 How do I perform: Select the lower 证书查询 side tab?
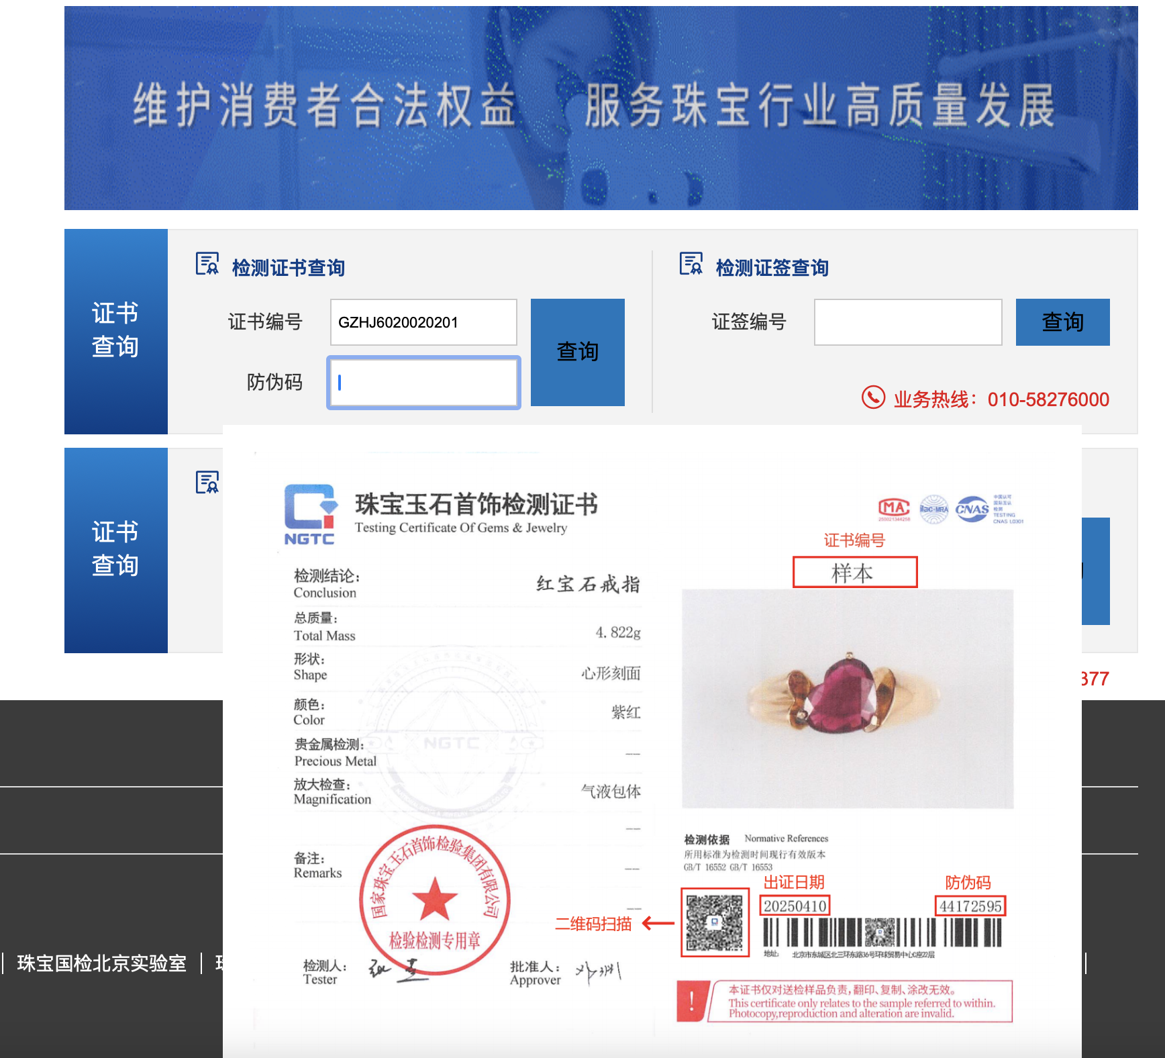115,550
